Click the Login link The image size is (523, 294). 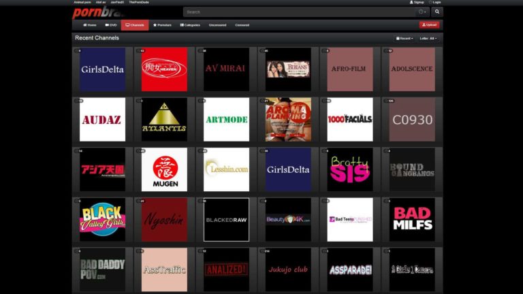pyautogui.click(x=436, y=2)
